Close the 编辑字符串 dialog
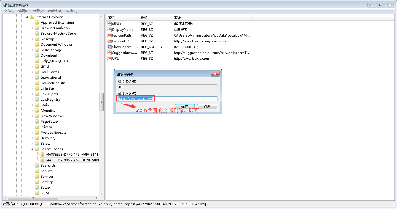Screen dimensions: 397x209 (215, 74)
